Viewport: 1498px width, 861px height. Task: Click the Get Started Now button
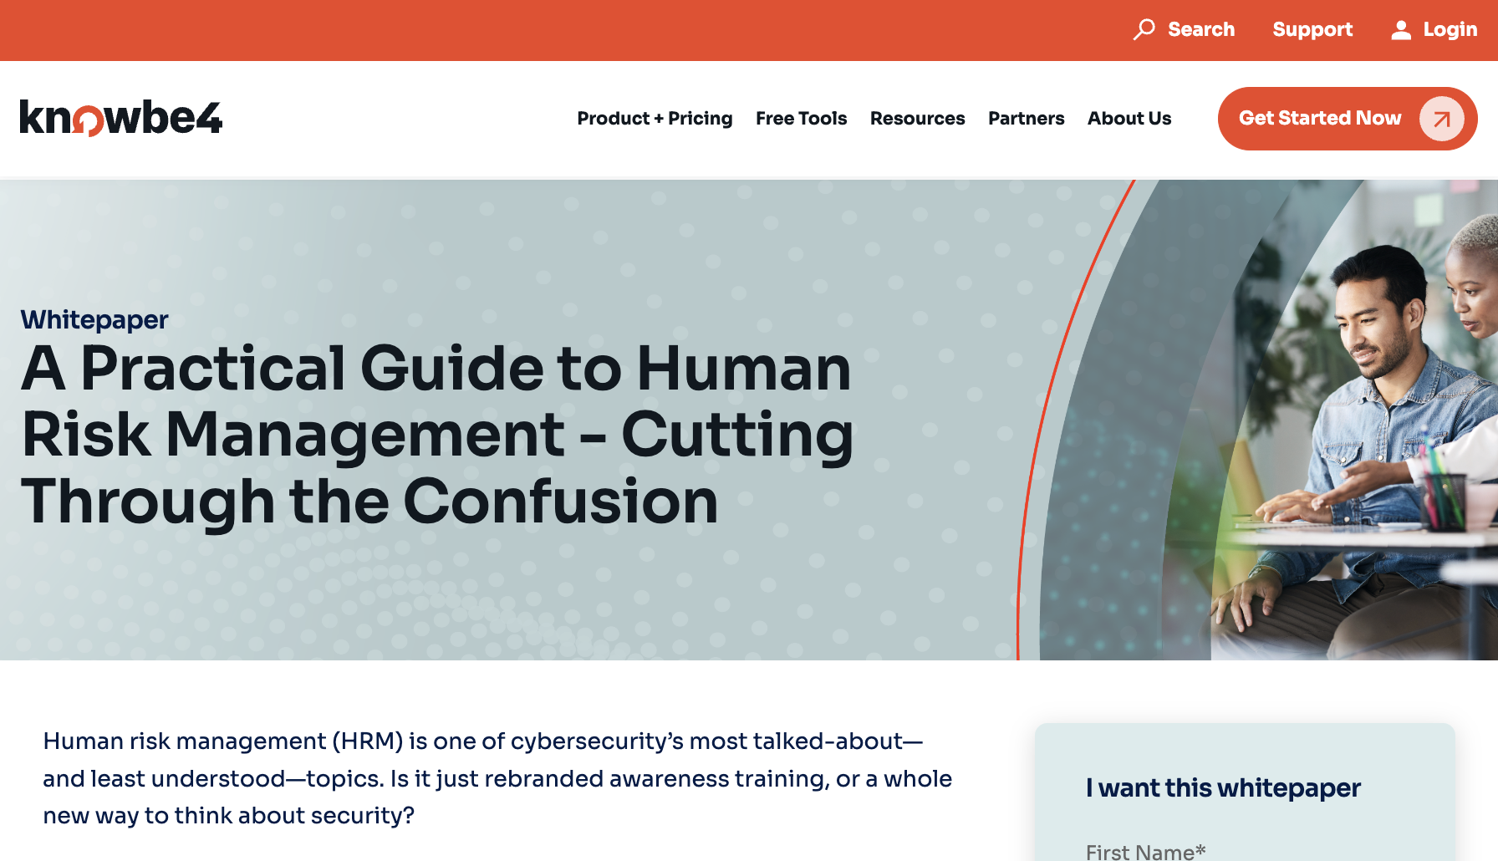1348,119
